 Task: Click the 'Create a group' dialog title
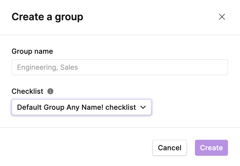tap(47, 17)
